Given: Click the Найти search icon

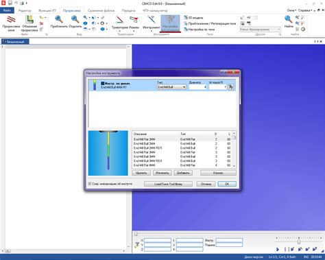Looking at the screenshot, I should (289, 19).
